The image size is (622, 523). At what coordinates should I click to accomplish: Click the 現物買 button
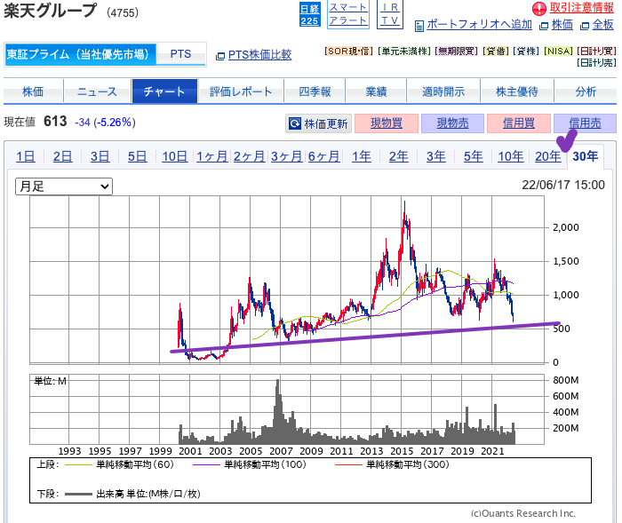387,123
